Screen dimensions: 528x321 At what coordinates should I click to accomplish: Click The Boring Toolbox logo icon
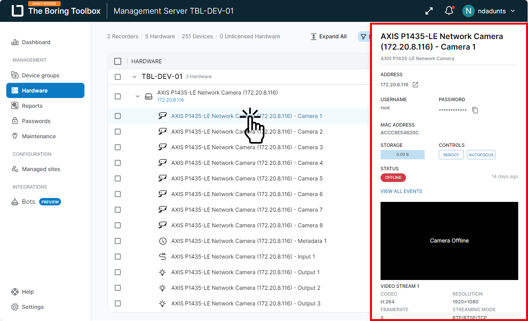tap(17, 11)
